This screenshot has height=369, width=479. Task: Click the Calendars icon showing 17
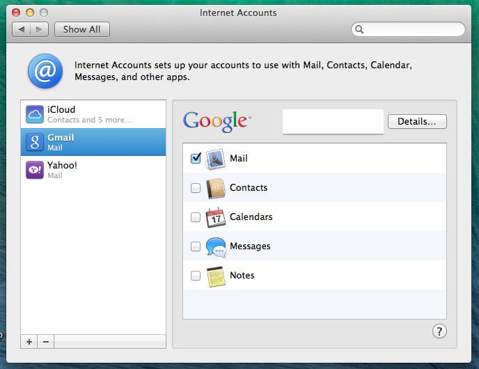point(216,217)
